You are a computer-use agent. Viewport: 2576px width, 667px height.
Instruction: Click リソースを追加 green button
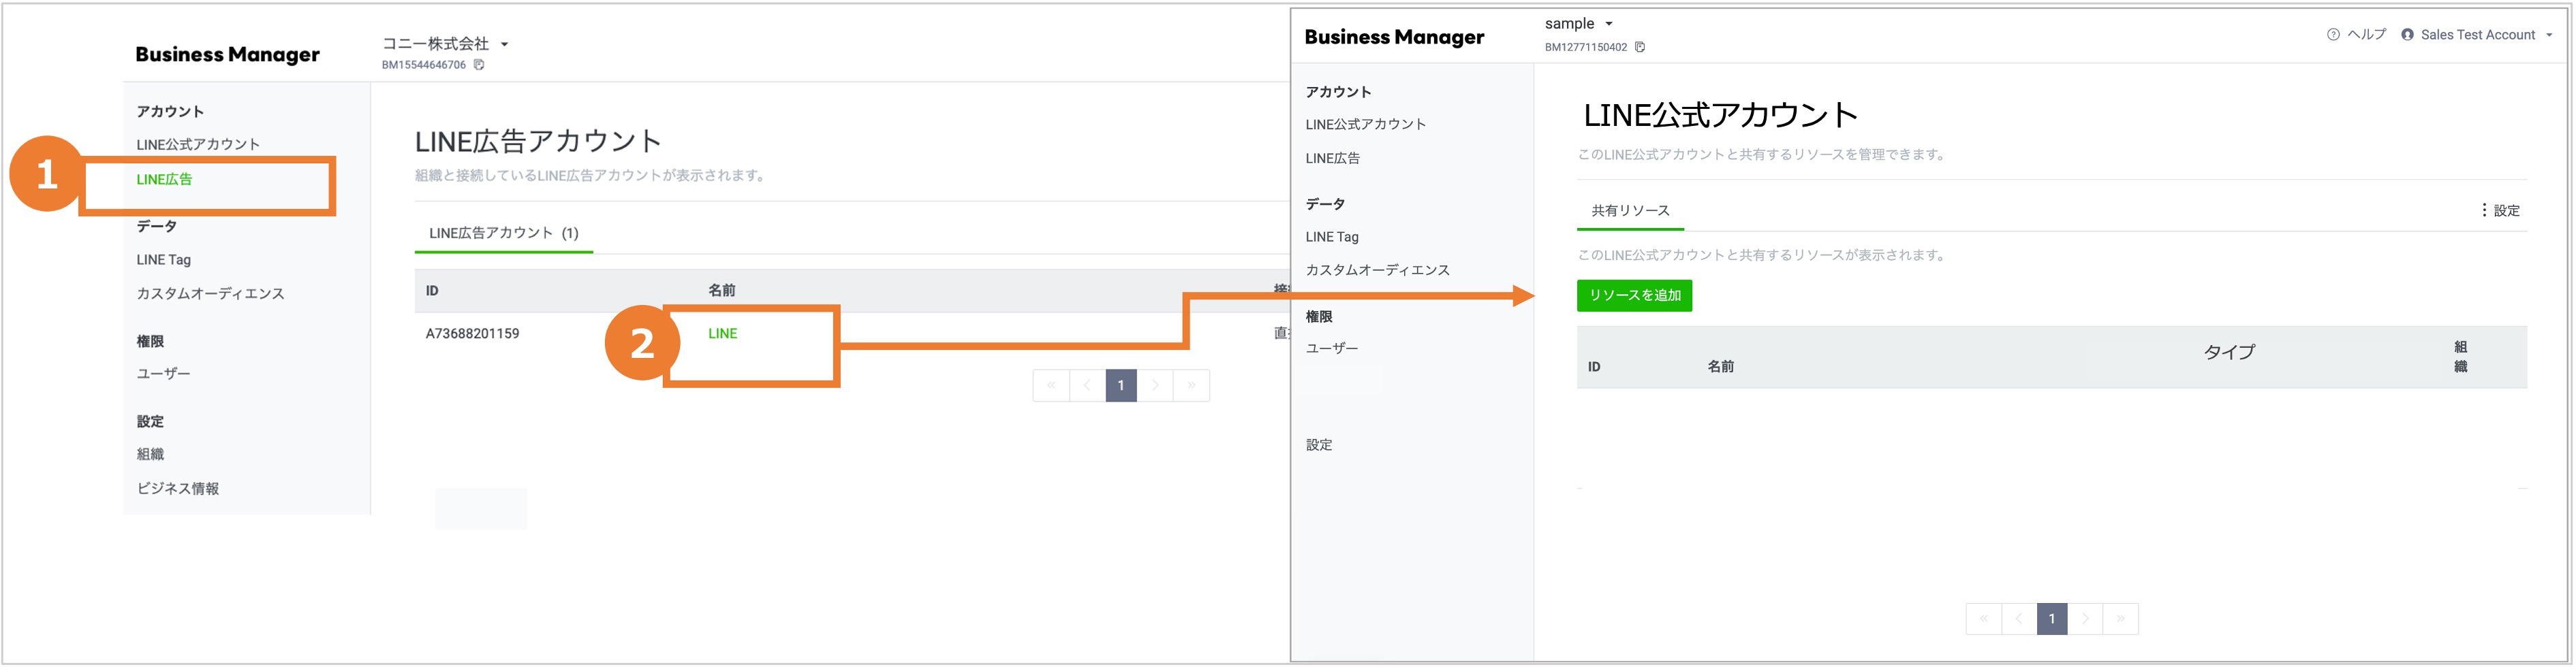[x=1634, y=295]
